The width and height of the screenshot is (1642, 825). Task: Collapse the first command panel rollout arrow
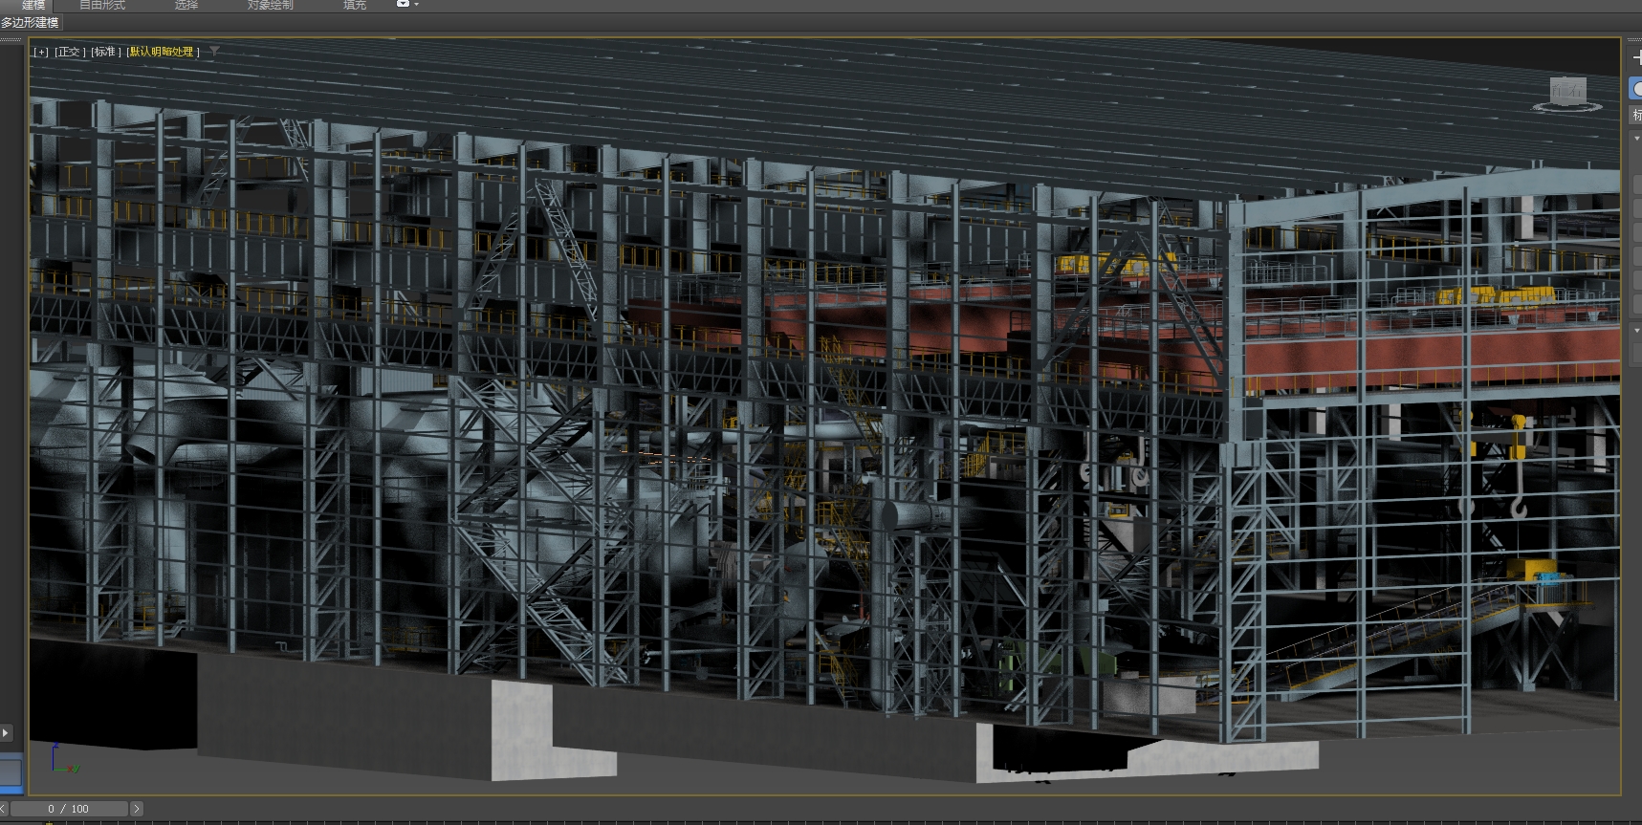pyautogui.click(x=1636, y=139)
